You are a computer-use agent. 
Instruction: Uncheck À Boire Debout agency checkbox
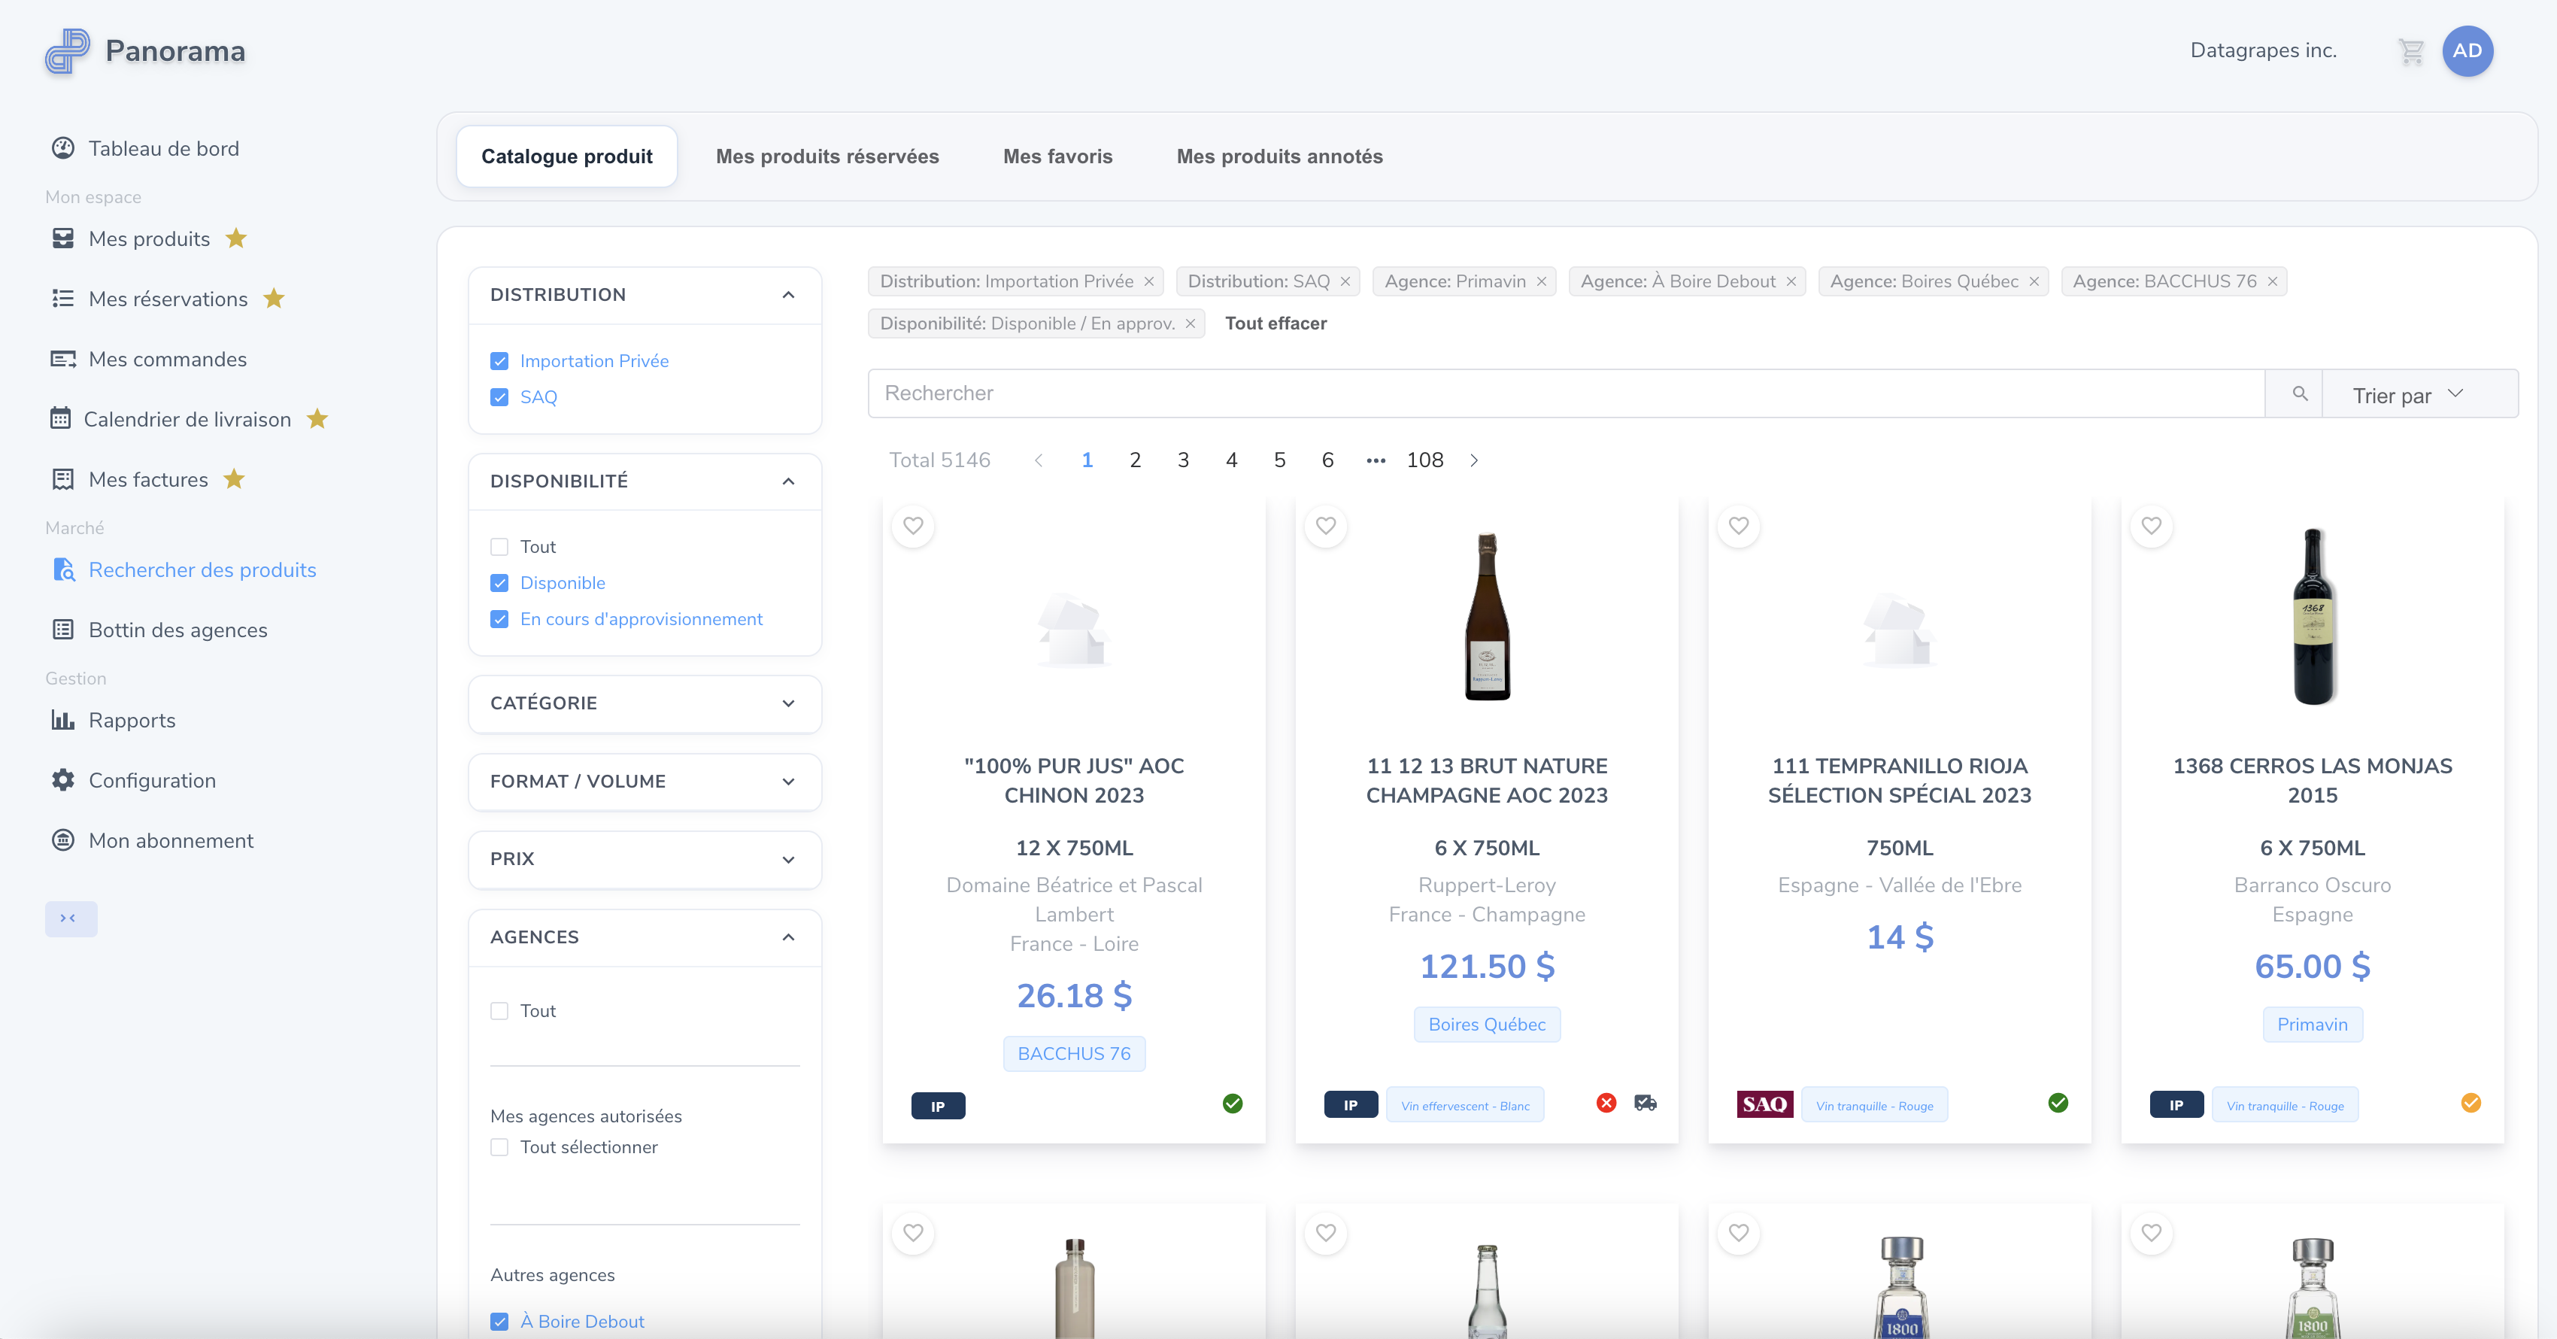[499, 1322]
